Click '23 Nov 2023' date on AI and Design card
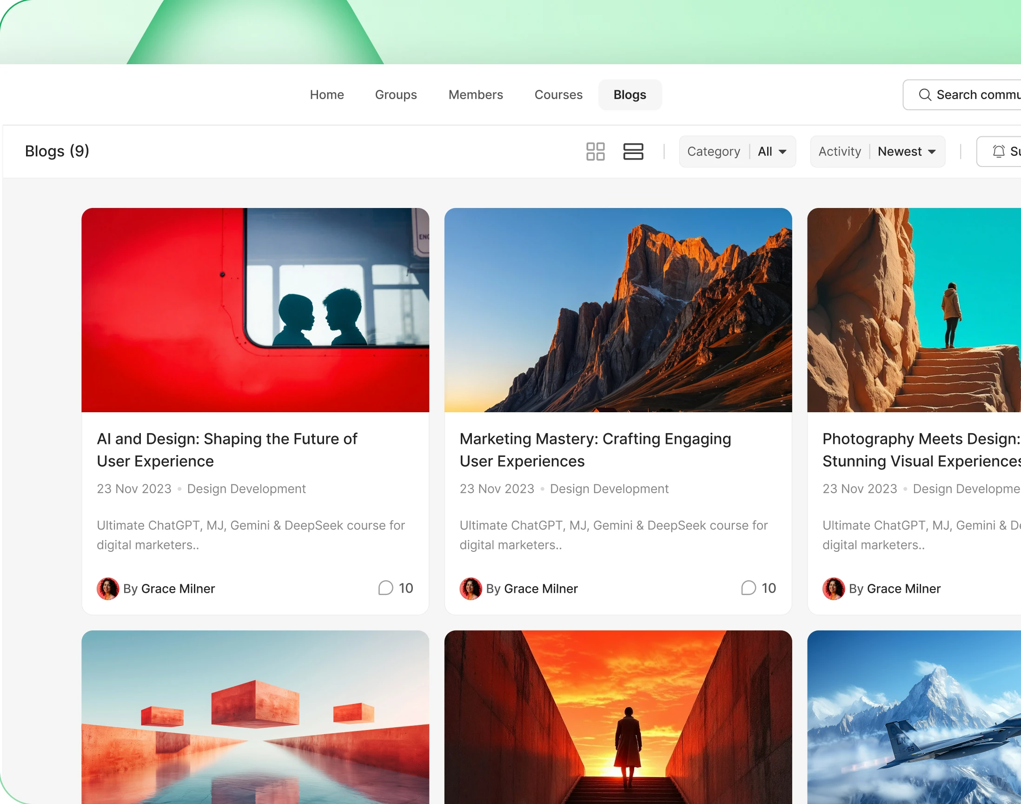Image resolution: width=1021 pixels, height=804 pixels. (x=134, y=489)
